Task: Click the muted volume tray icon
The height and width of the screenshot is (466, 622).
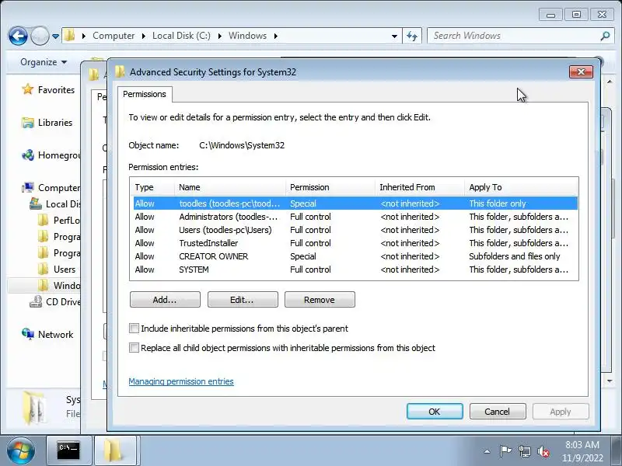Action: point(543,451)
